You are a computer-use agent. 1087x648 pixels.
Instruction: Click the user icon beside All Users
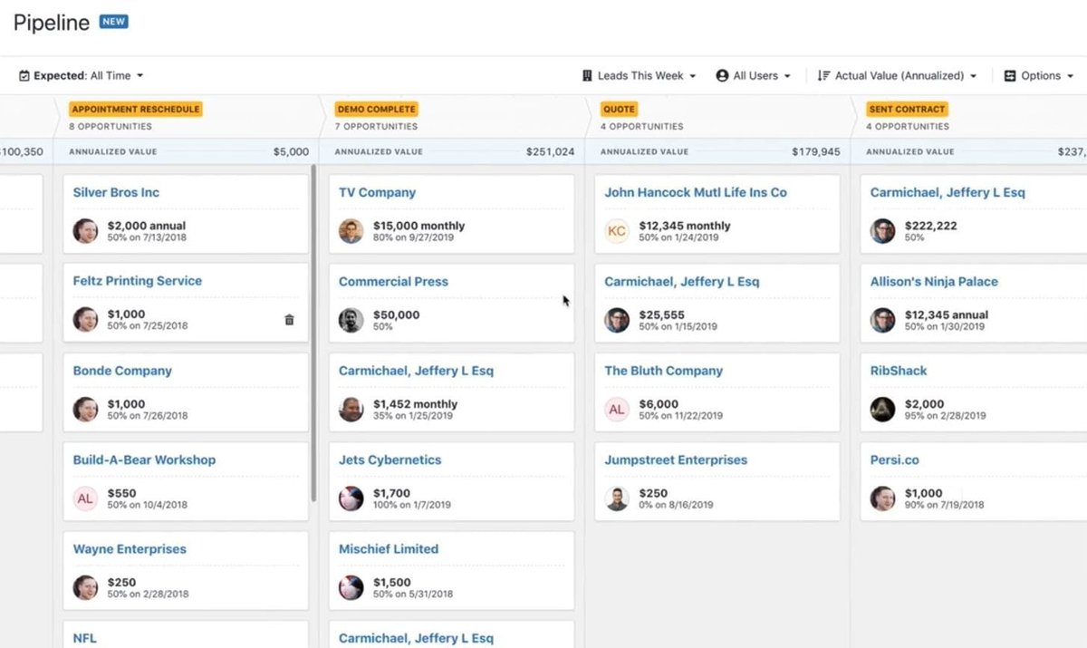click(722, 76)
